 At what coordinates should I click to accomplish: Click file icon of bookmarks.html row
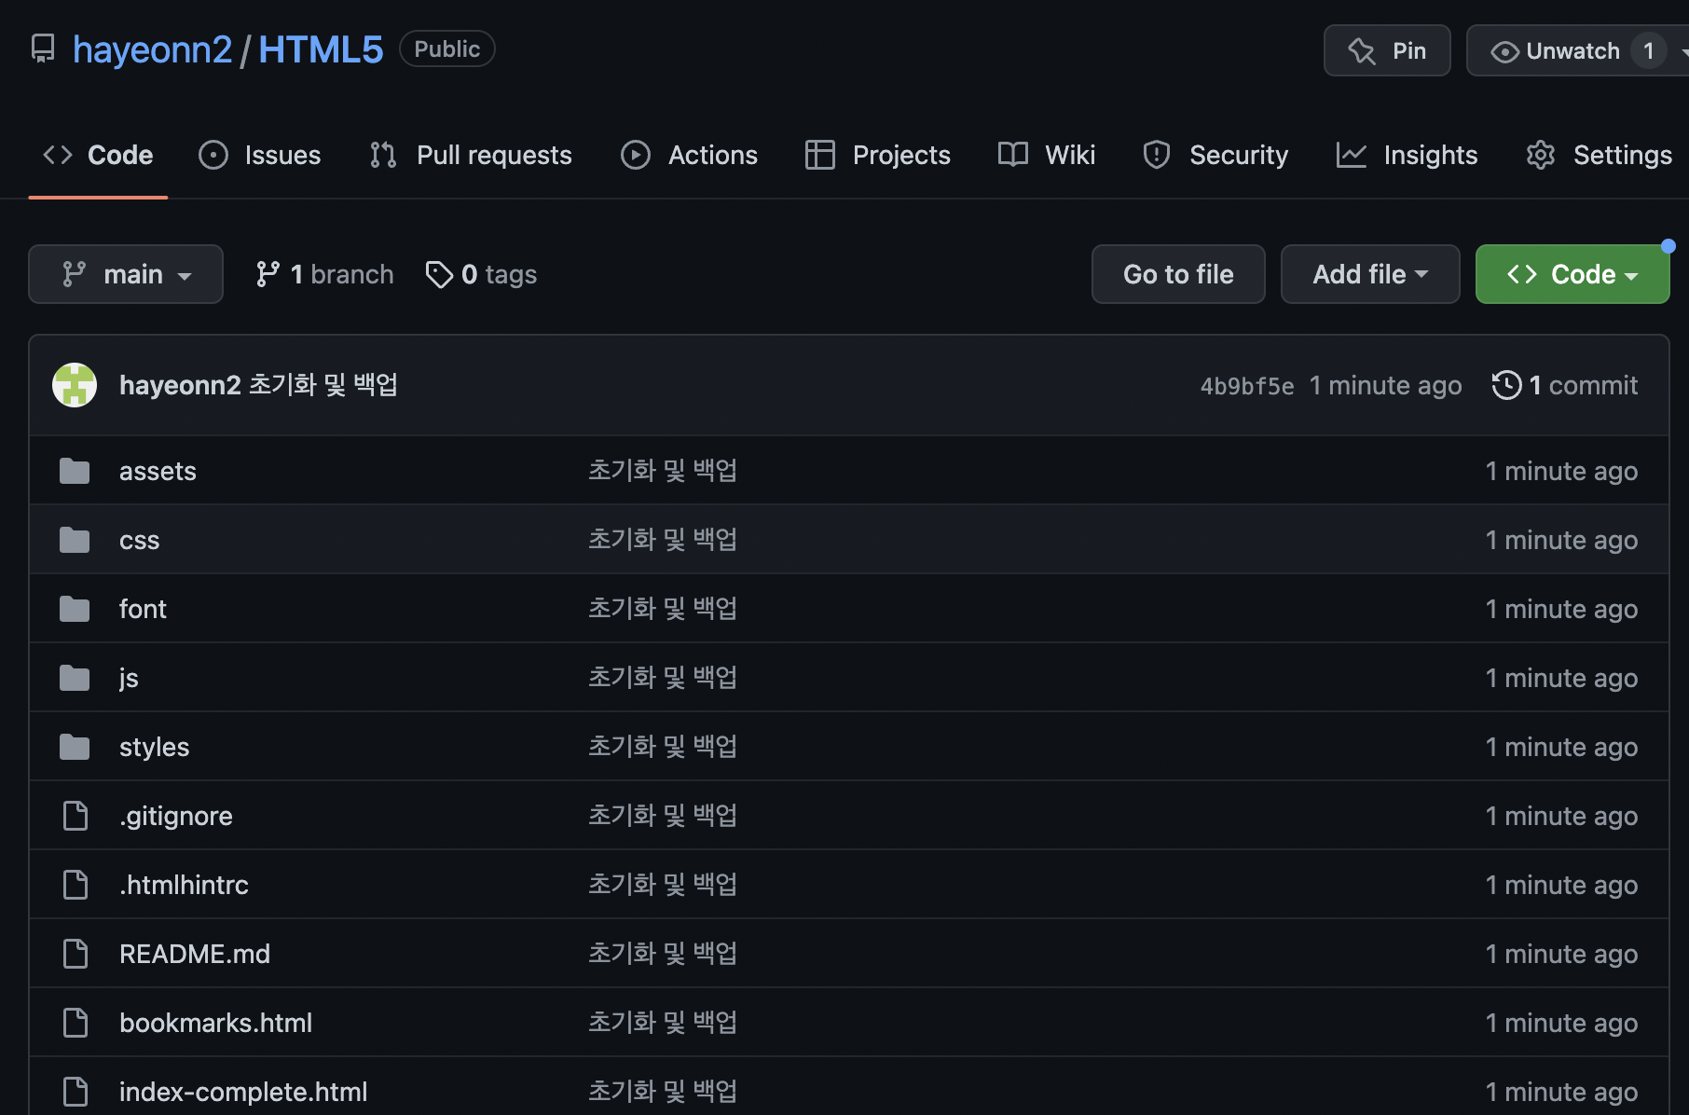pos(76,1023)
